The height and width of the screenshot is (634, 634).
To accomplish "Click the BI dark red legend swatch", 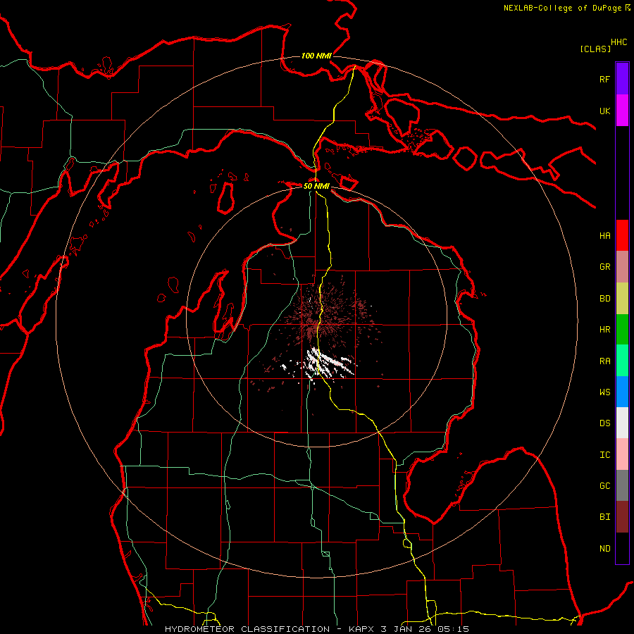I will (622, 517).
